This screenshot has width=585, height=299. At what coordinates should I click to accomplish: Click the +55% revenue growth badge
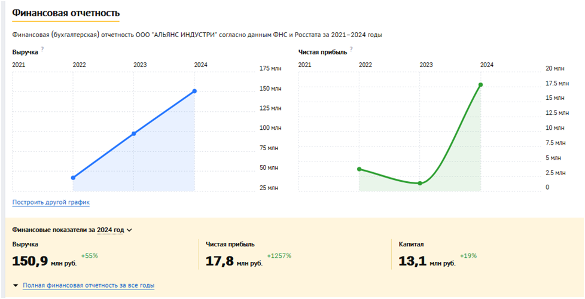(89, 256)
